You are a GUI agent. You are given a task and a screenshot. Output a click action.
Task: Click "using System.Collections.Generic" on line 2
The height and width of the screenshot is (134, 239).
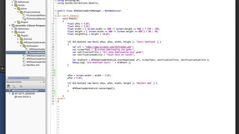78,3
